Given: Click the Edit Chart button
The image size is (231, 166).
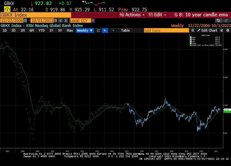Looking at the screenshot, I should pos(207,30).
